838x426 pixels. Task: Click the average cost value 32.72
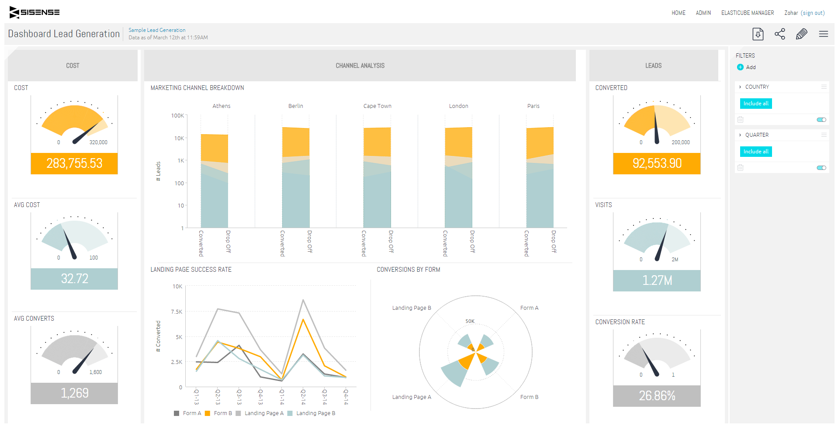74,279
